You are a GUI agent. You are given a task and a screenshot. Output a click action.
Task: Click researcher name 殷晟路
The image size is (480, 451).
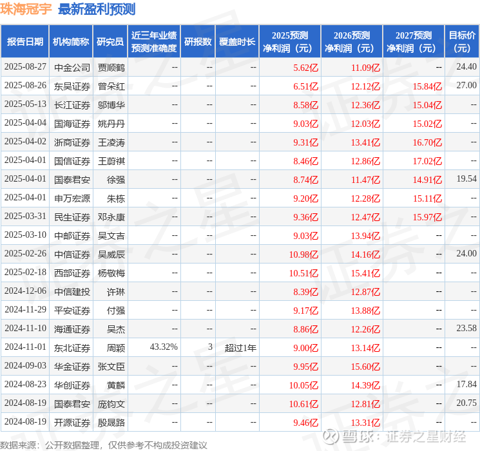[111, 423]
